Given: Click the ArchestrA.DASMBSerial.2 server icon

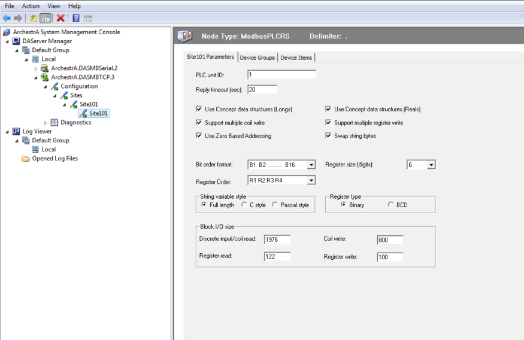Looking at the screenshot, I should [x=44, y=68].
